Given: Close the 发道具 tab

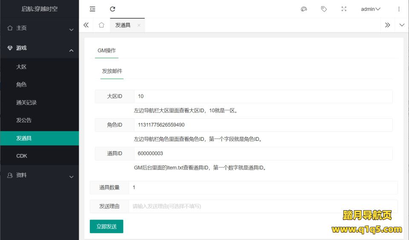Looking at the screenshot, I should pyautogui.click(x=139, y=25).
